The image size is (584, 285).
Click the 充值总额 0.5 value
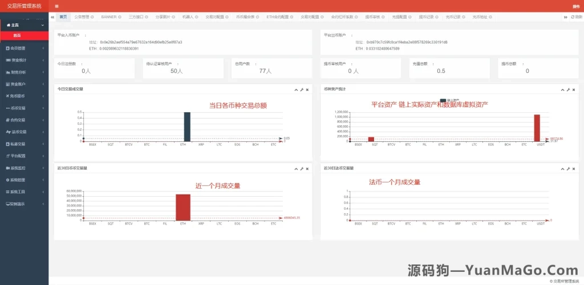pos(441,71)
